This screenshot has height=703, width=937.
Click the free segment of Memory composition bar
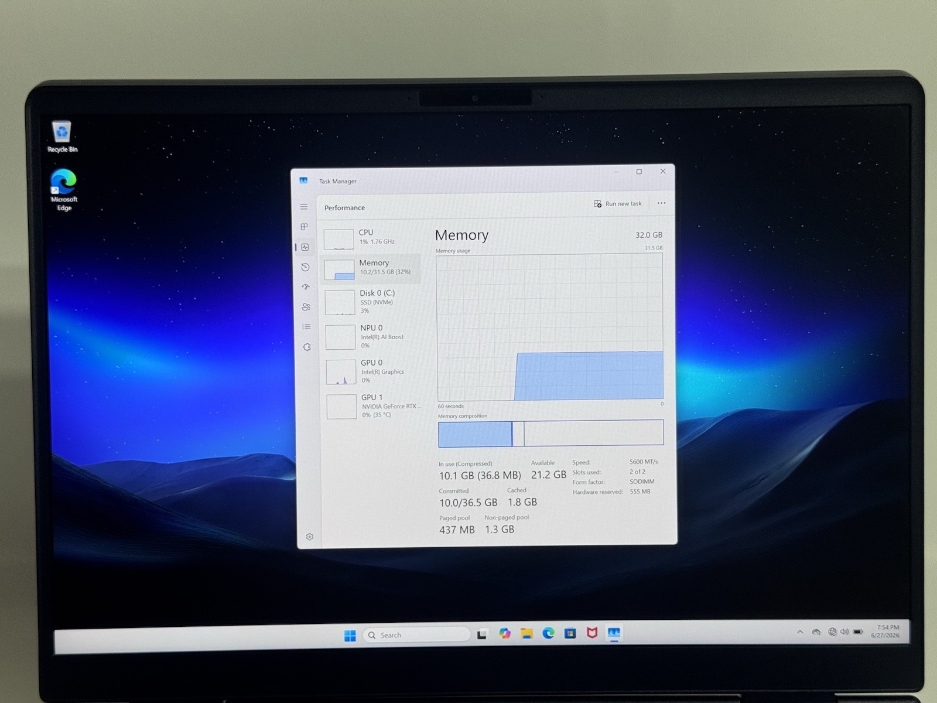pos(594,433)
